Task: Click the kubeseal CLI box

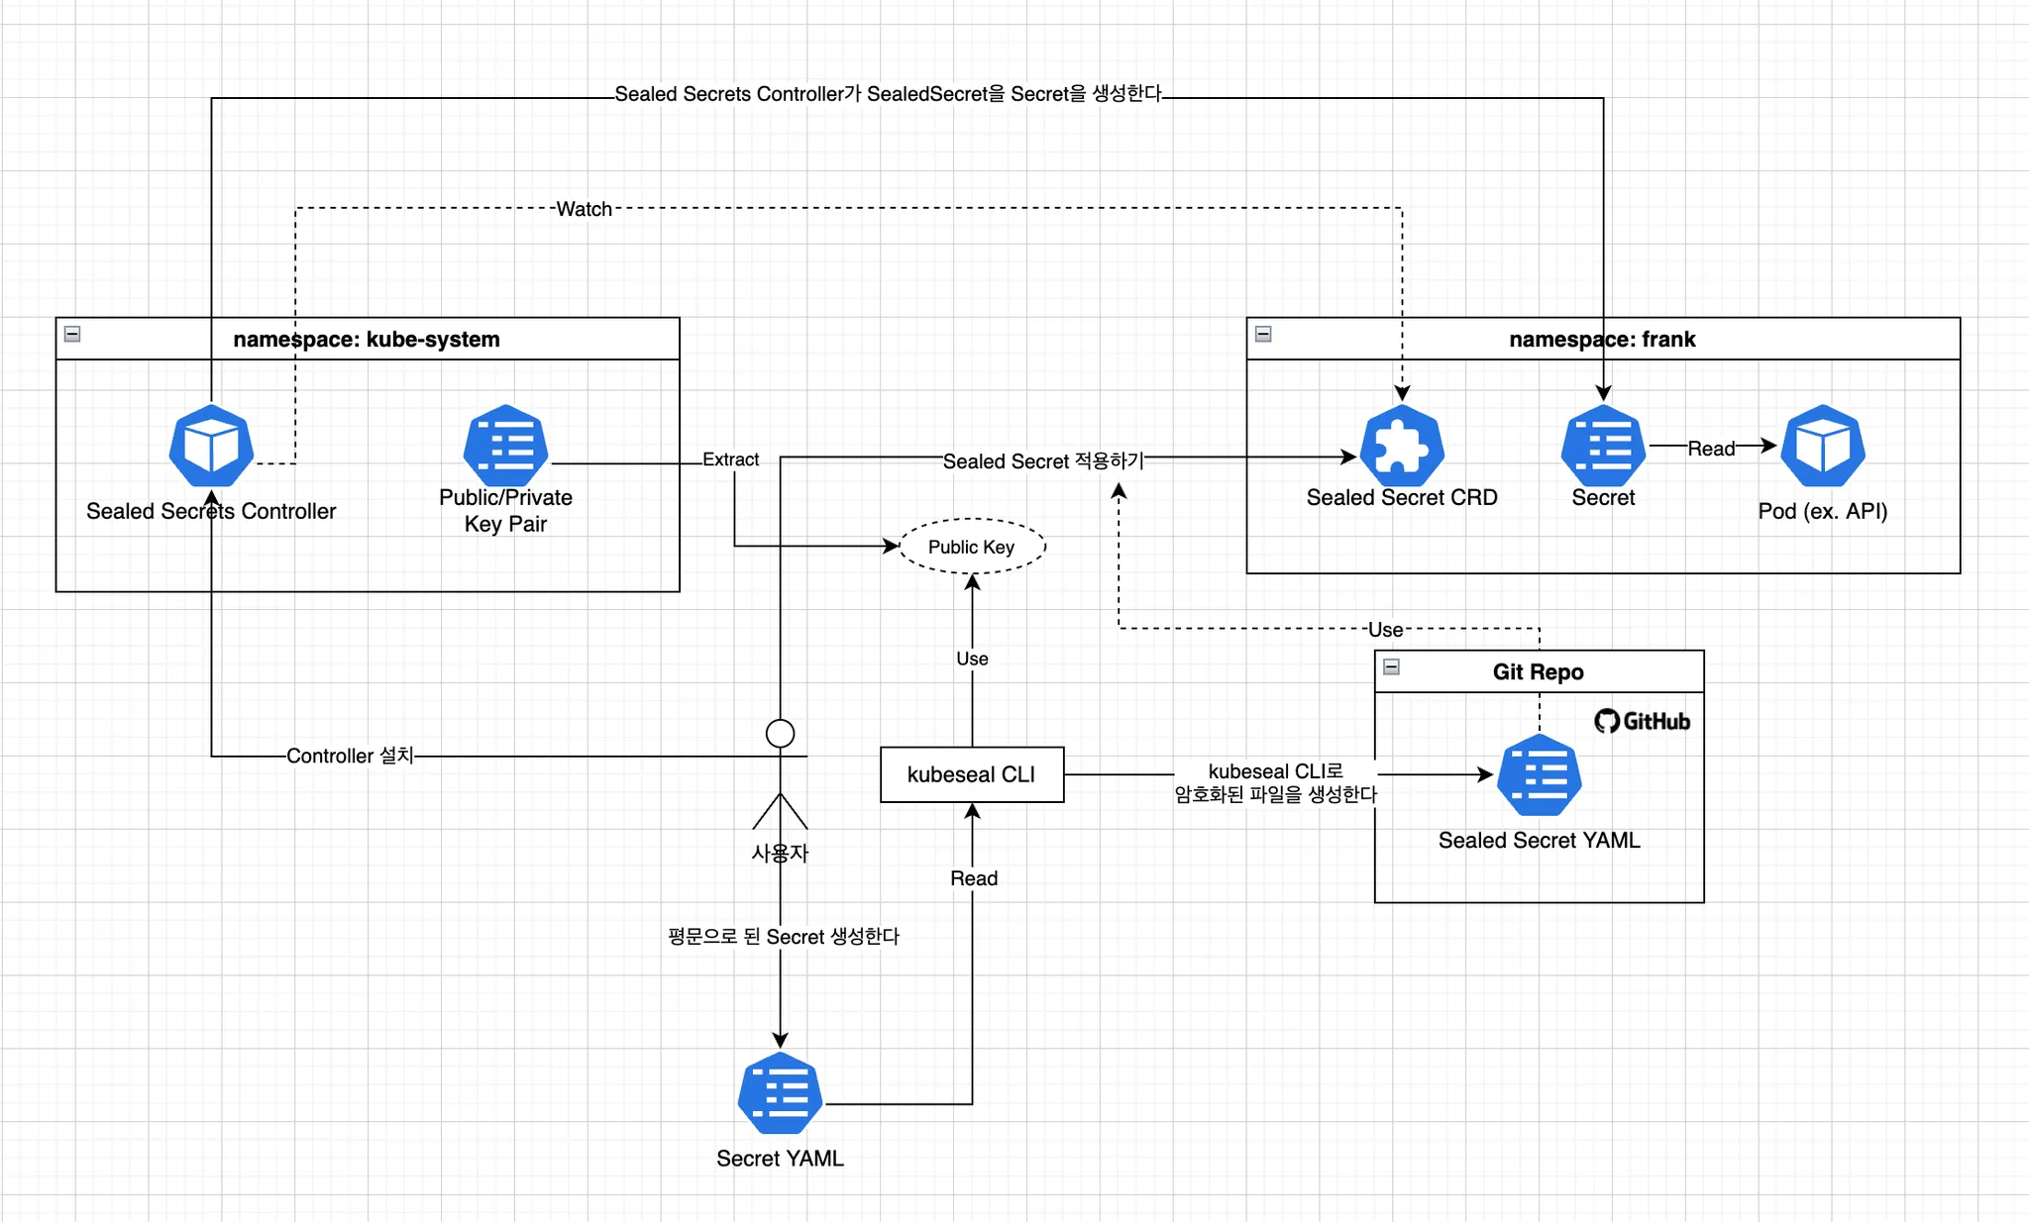Action: [x=972, y=773]
